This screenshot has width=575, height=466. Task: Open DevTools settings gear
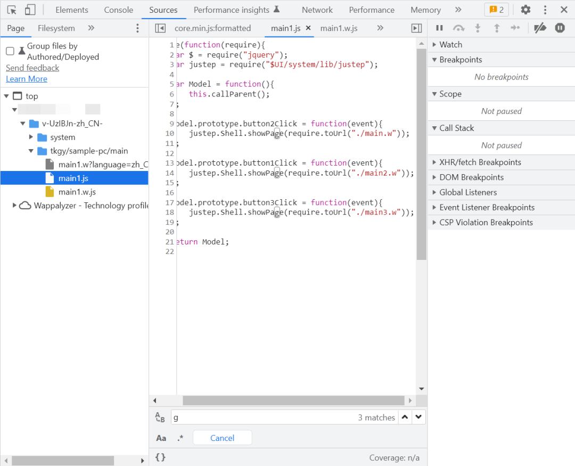[x=525, y=10]
